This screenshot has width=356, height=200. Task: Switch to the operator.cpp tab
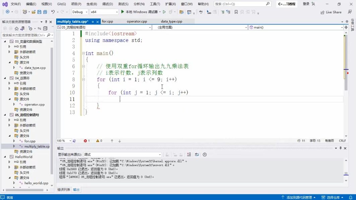137,21
